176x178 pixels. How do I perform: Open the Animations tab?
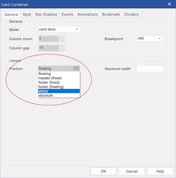coord(87,14)
